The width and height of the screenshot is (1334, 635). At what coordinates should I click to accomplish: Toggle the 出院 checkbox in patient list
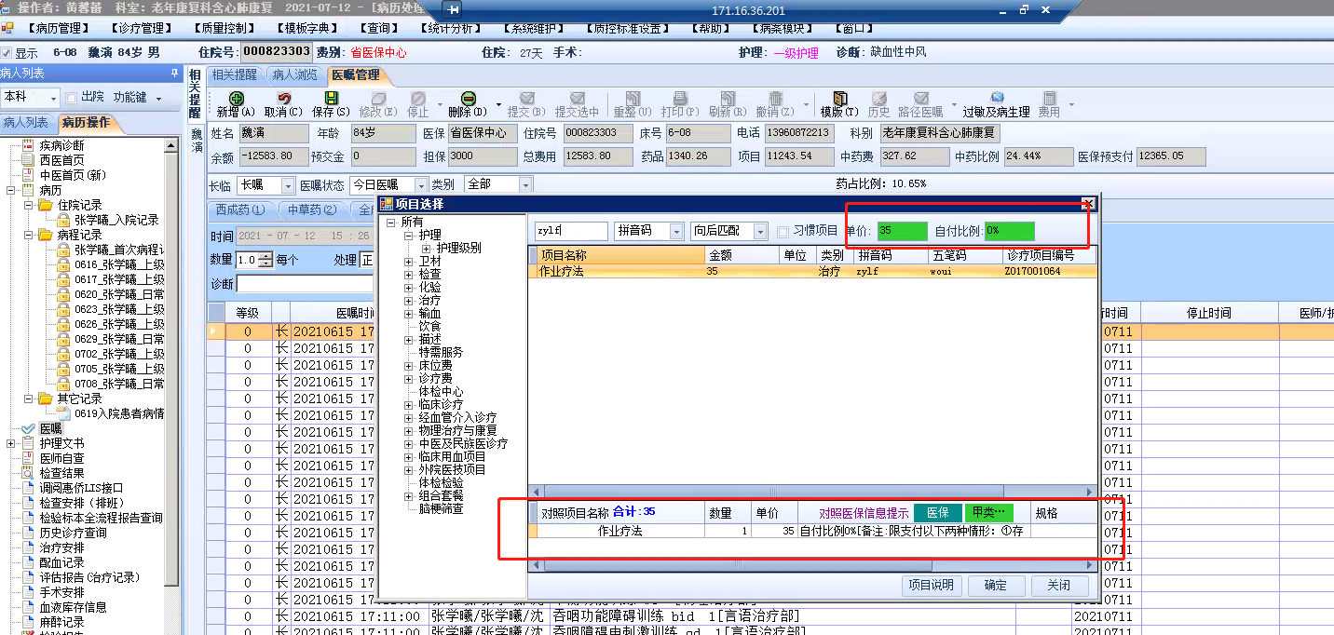[72, 97]
